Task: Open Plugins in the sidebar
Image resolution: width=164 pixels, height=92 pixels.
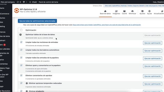Action: coord(3,45)
